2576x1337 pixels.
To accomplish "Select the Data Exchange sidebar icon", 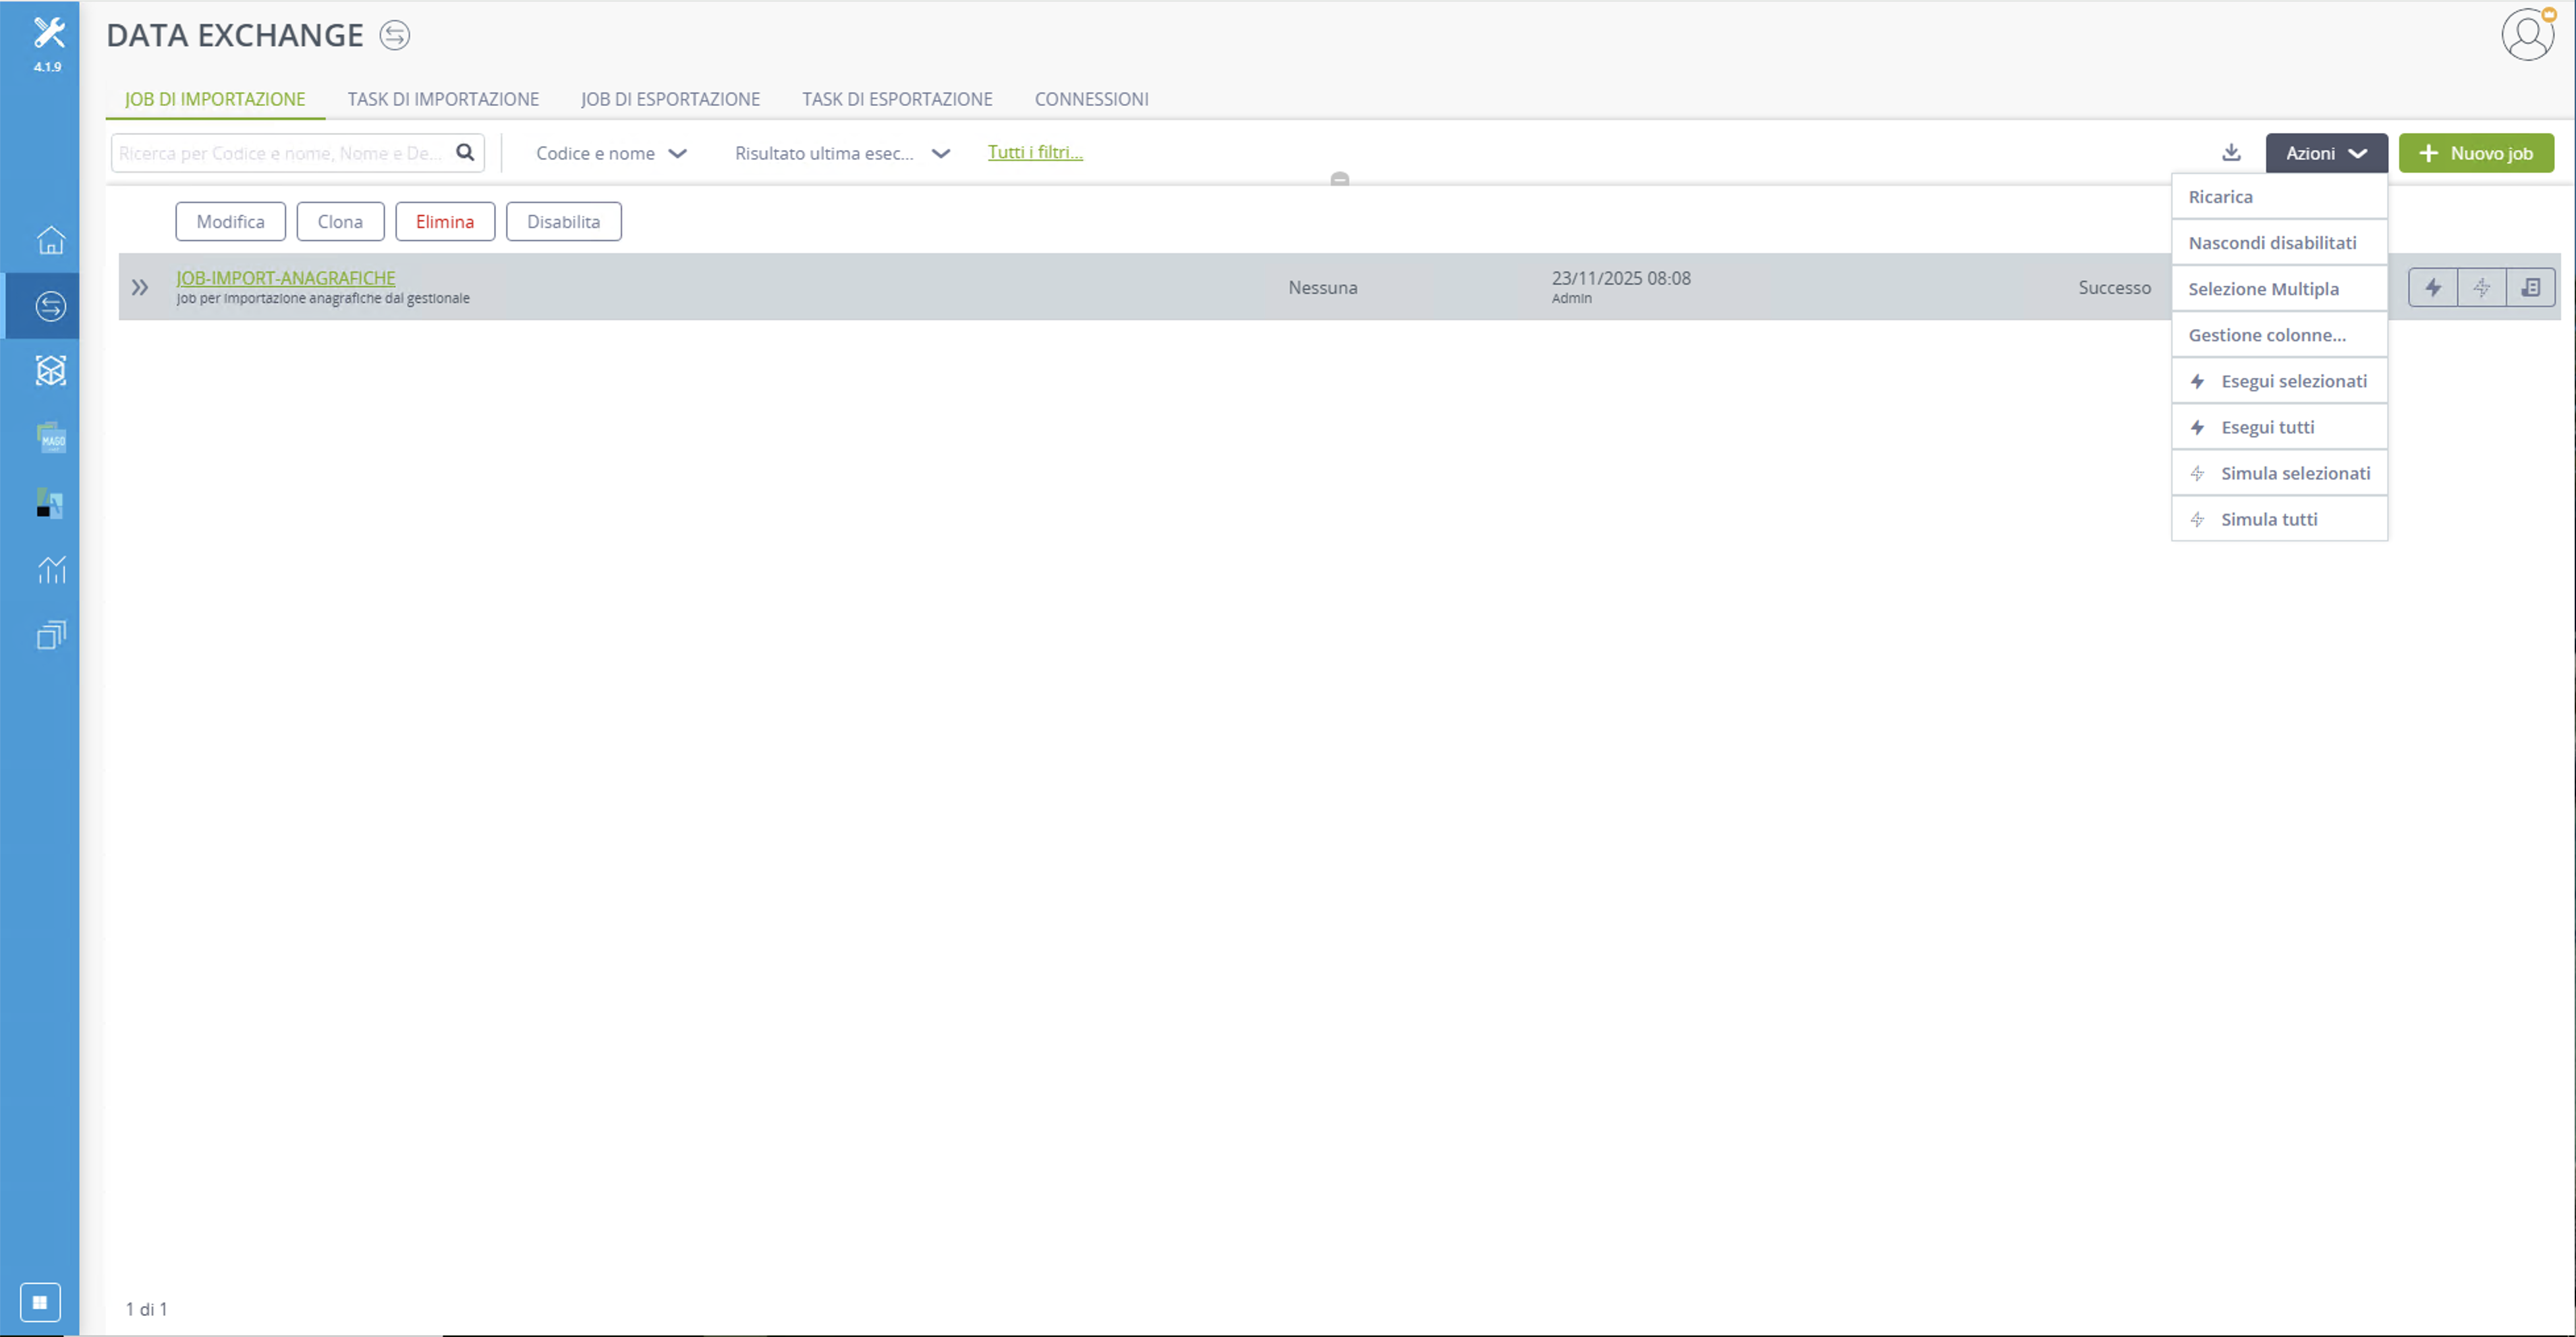I will pyautogui.click(x=50, y=306).
